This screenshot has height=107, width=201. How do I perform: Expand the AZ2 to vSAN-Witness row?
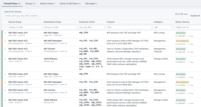point(5,100)
